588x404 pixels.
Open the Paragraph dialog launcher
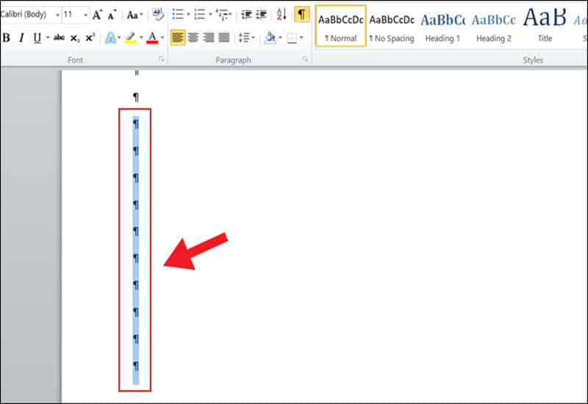305,59
